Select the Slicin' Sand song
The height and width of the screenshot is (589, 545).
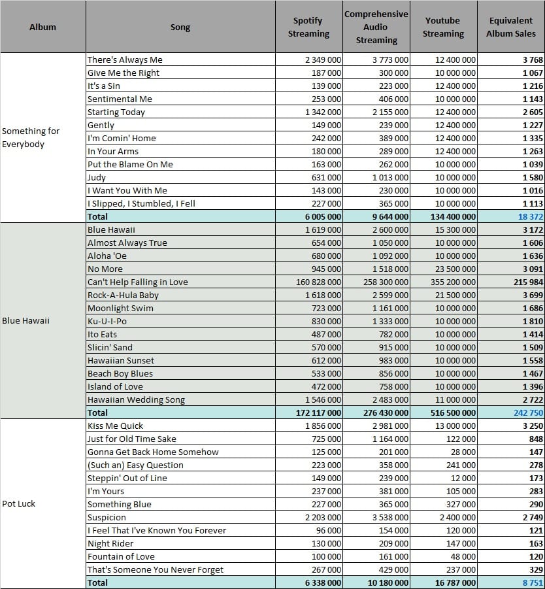point(180,347)
